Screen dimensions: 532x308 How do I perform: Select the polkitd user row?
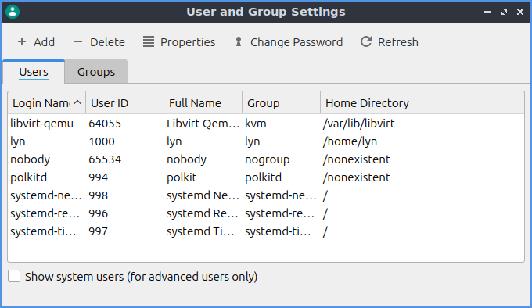[x=266, y=177]
